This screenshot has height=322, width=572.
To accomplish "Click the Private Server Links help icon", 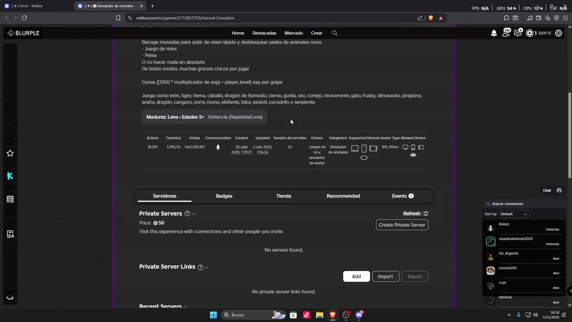I will click(x=200, y=267).
